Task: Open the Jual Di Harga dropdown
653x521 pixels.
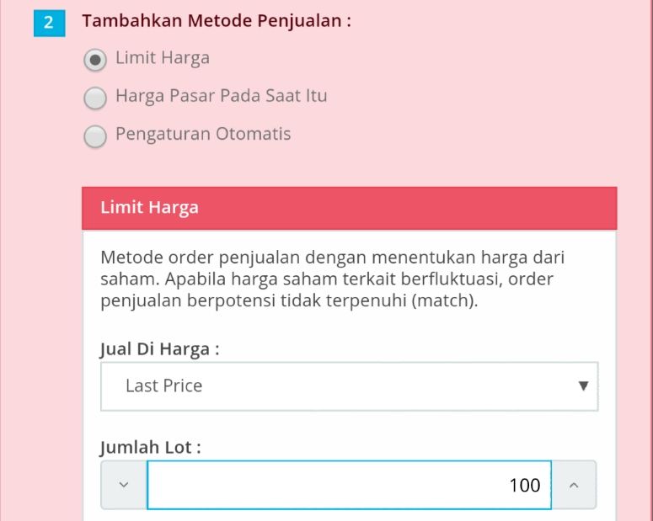Action: point(350,386)
